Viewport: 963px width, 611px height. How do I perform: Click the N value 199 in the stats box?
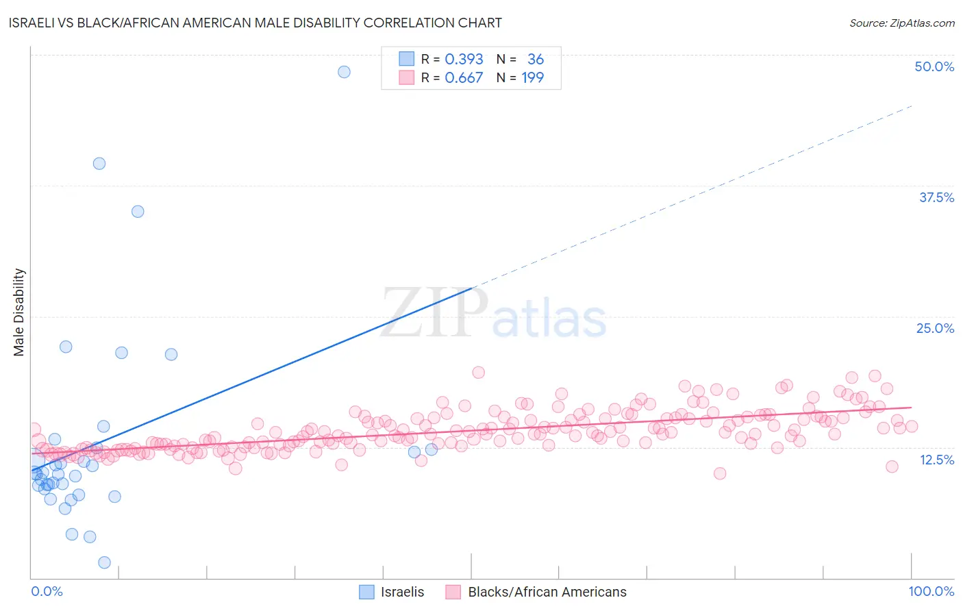click(x=533, y=77)
